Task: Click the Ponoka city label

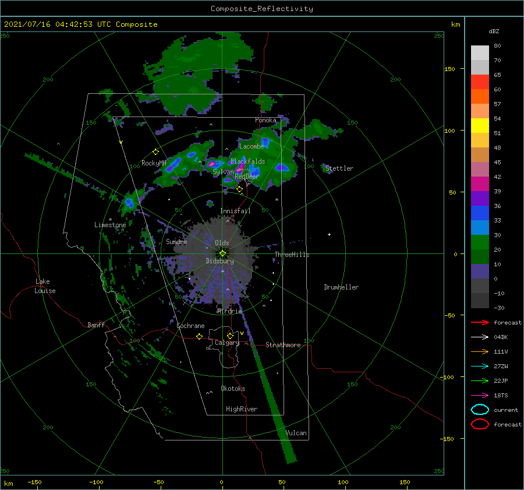Action: (265, 120)
